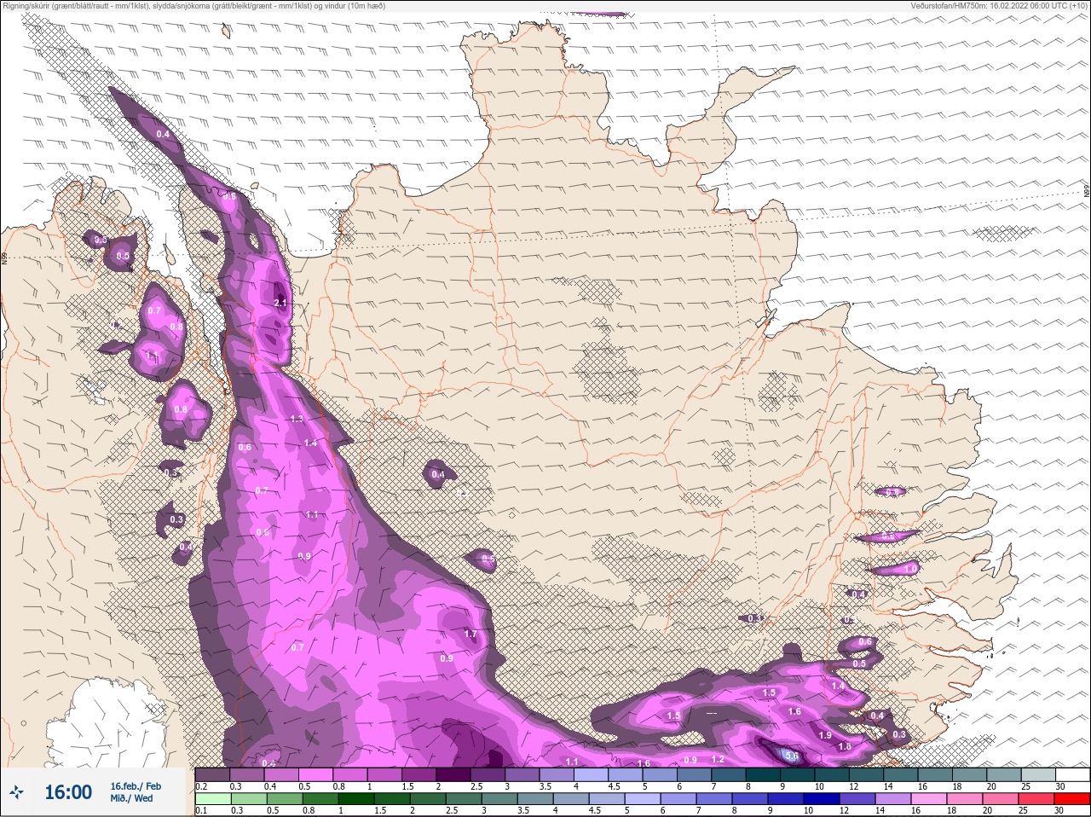Image resolution: width=1091 pixels, height=817 pixels.
Task: Click the 1.8 precipitation value on map
Action: [845, 746]
